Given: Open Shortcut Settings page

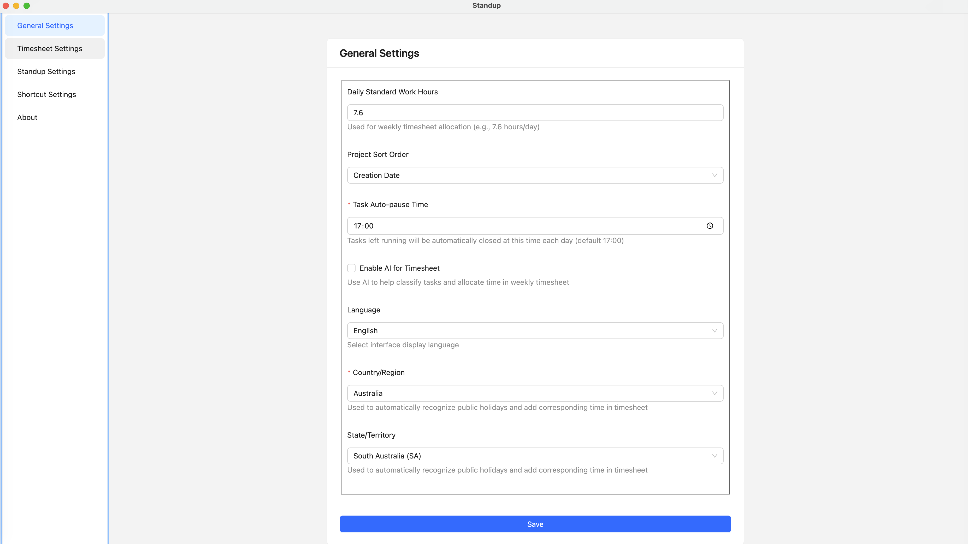Looking at the screenshot, I should [46, 94].
